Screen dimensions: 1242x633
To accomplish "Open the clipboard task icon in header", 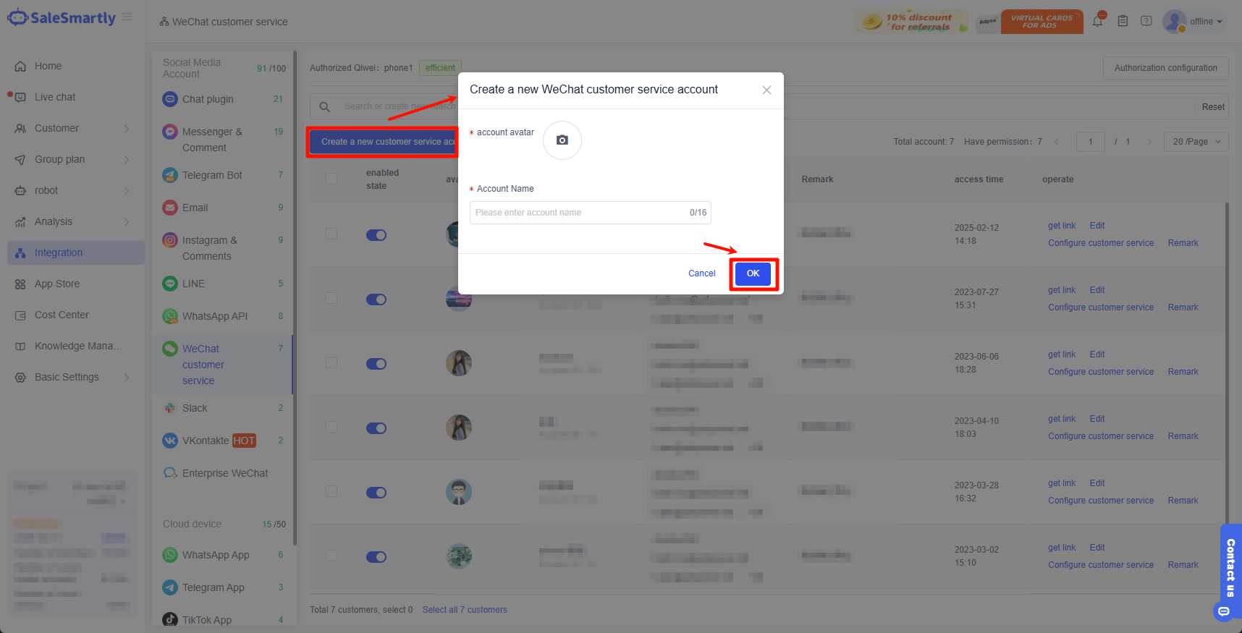I will (1123, 21).
